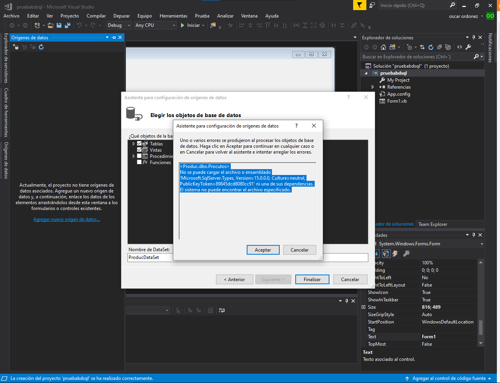Refresh the Explorador de soluciones
The width and height of the screenshot is (500, 383).
tap(431, 47)
